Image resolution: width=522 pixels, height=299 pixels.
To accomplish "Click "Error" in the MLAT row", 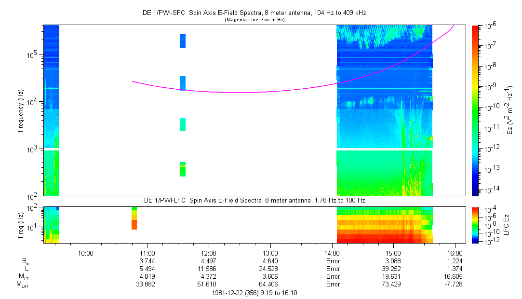I will pyautogui.click(x=333, y=285).
